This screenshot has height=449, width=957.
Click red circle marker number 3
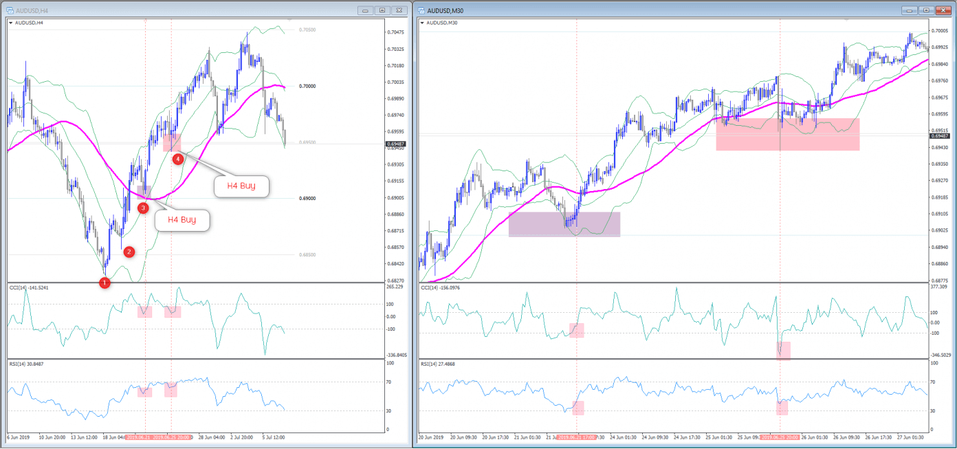(x=143, y=208)
